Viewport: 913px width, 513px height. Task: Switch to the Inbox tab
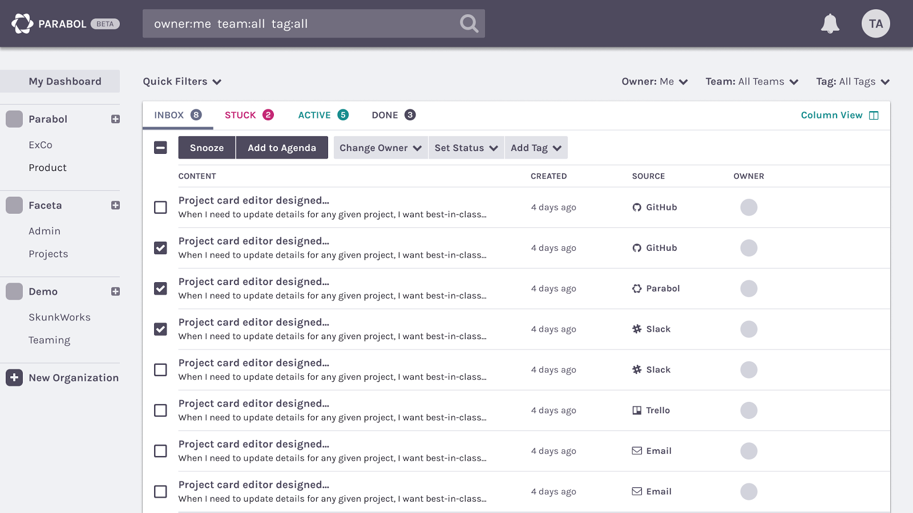pyautogui.click(x=177, y=115)
